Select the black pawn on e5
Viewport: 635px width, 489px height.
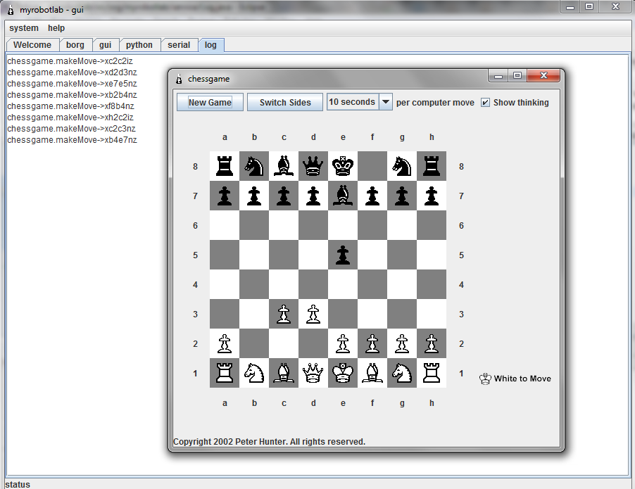point(343,255)
